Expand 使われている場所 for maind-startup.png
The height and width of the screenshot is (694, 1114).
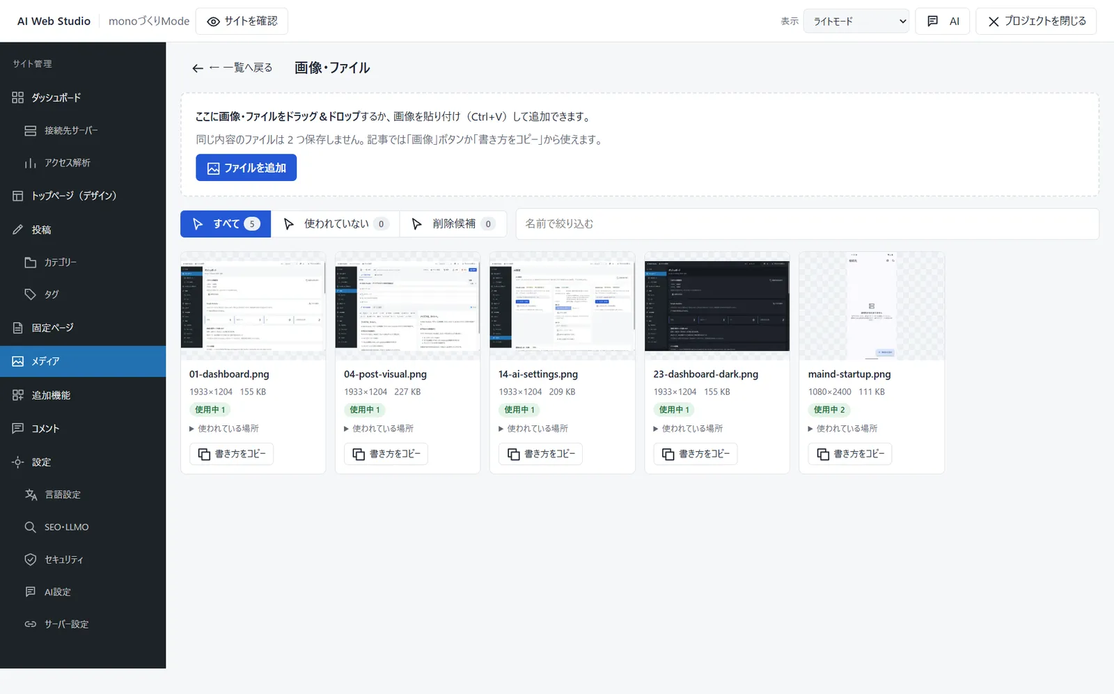click(842, 429)
